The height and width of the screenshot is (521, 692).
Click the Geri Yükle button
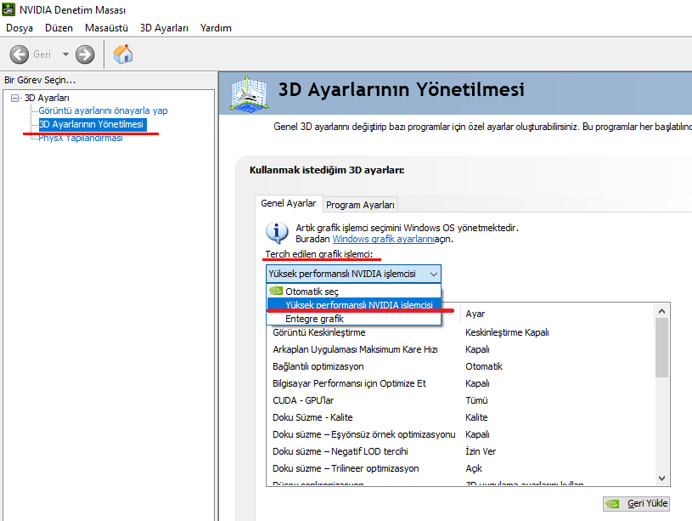637,503
